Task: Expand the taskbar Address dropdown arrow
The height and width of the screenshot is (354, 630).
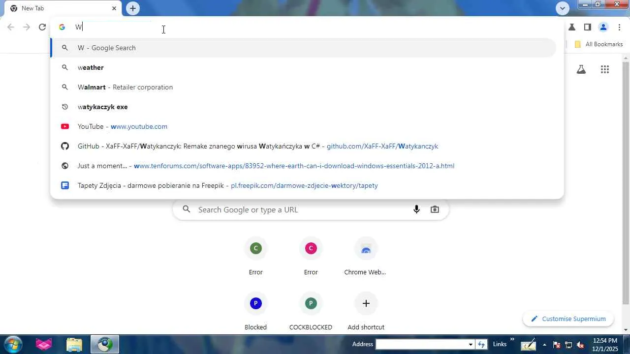Action: [x=471, y=344]
